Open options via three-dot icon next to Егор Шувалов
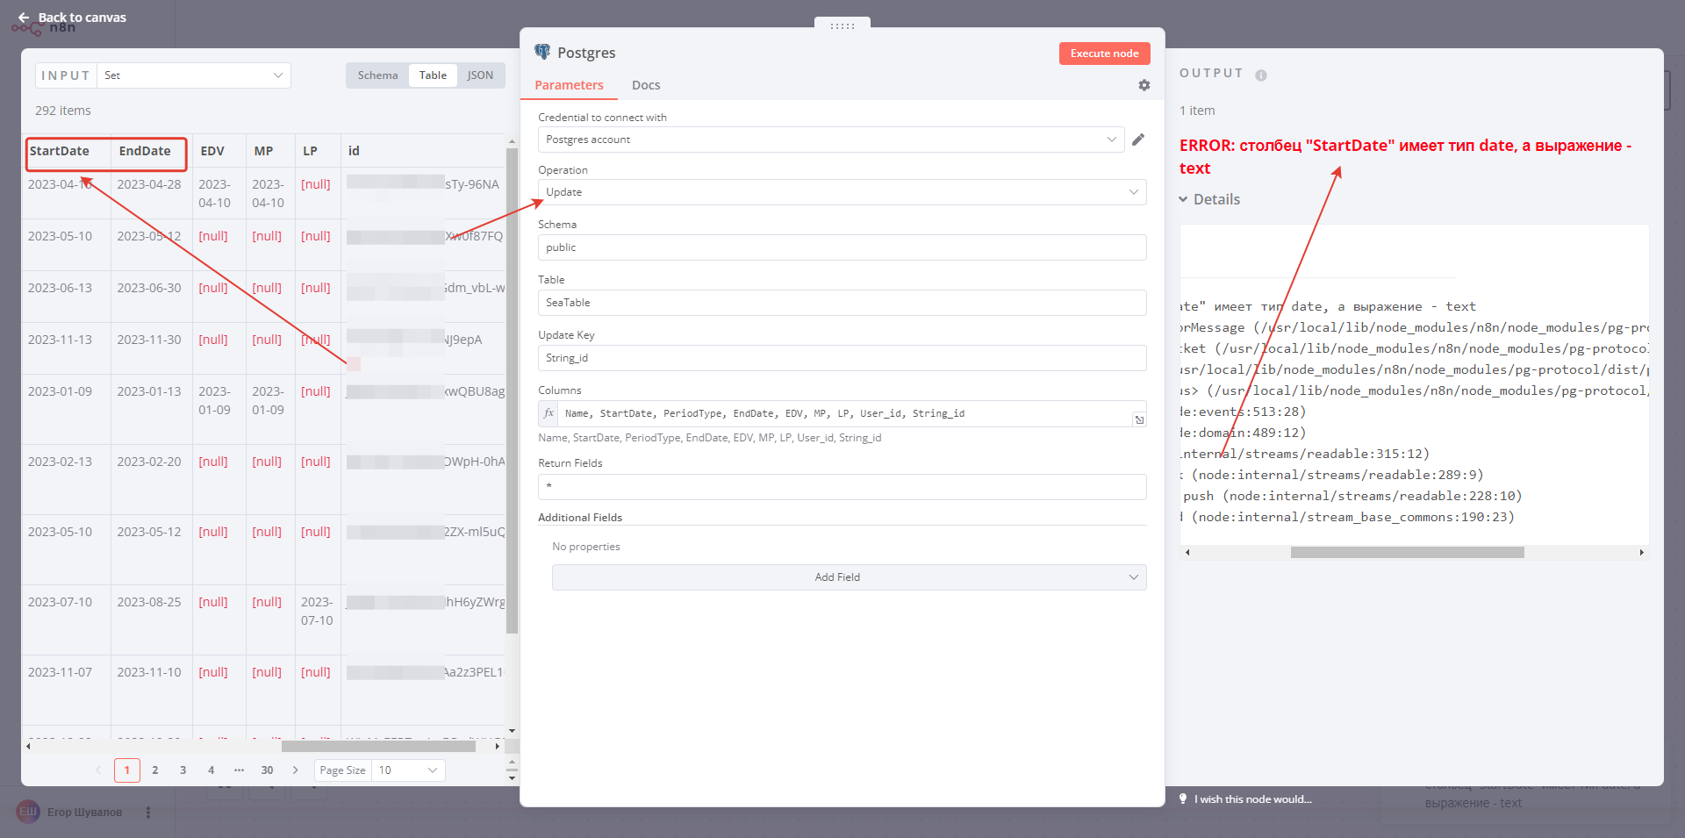Viewport: 1685px width, 838px height. (147, 813)
